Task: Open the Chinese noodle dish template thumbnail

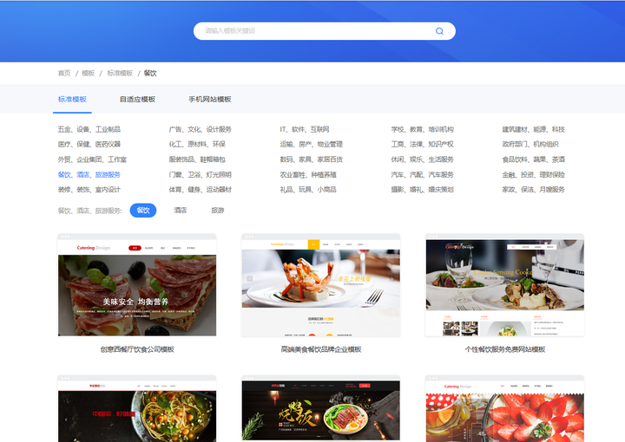Action: [x=137, y=408]
